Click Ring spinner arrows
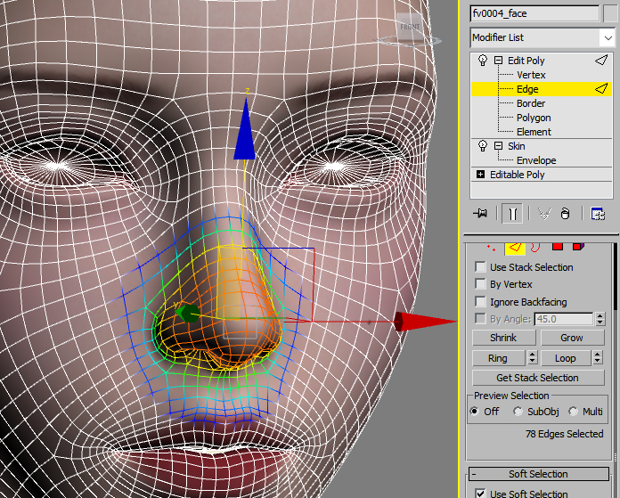Image resolution: width=620 pixels, height=498 pixels. tap(533, 357)
